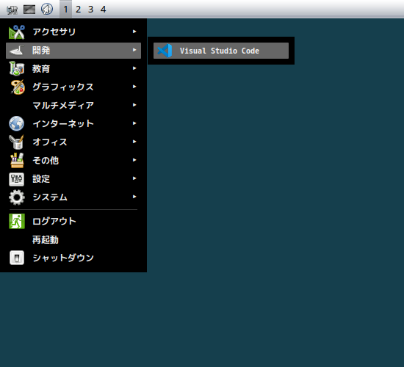404x367 pixels.
Task: Open the 設定 menu entry
Action: pos(73,179)
